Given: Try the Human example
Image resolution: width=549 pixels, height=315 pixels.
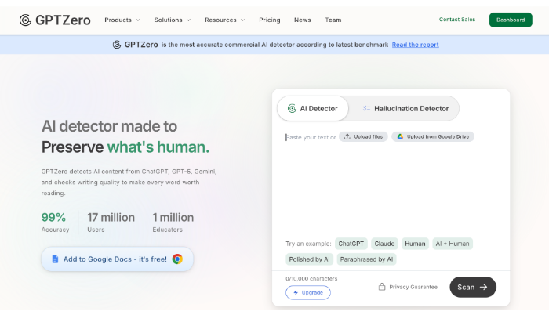Looking at the screenshot, I should pos(415,244).
